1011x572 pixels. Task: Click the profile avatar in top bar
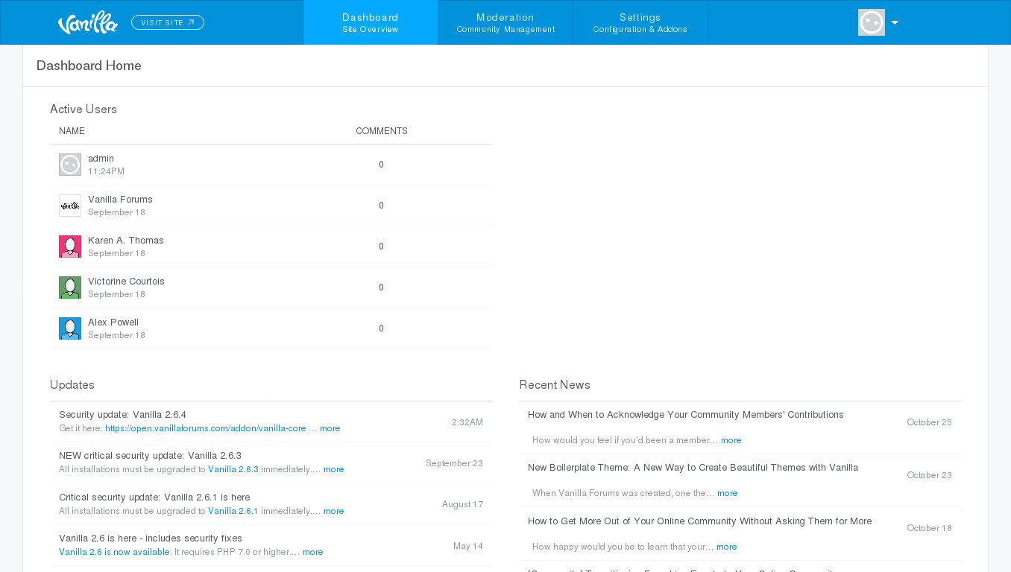point(871,22)
